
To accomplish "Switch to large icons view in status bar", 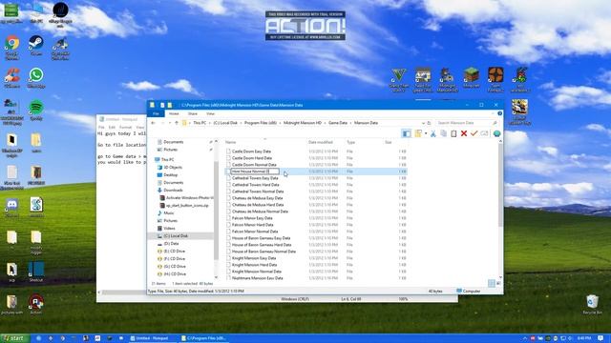I will [498, 284].
